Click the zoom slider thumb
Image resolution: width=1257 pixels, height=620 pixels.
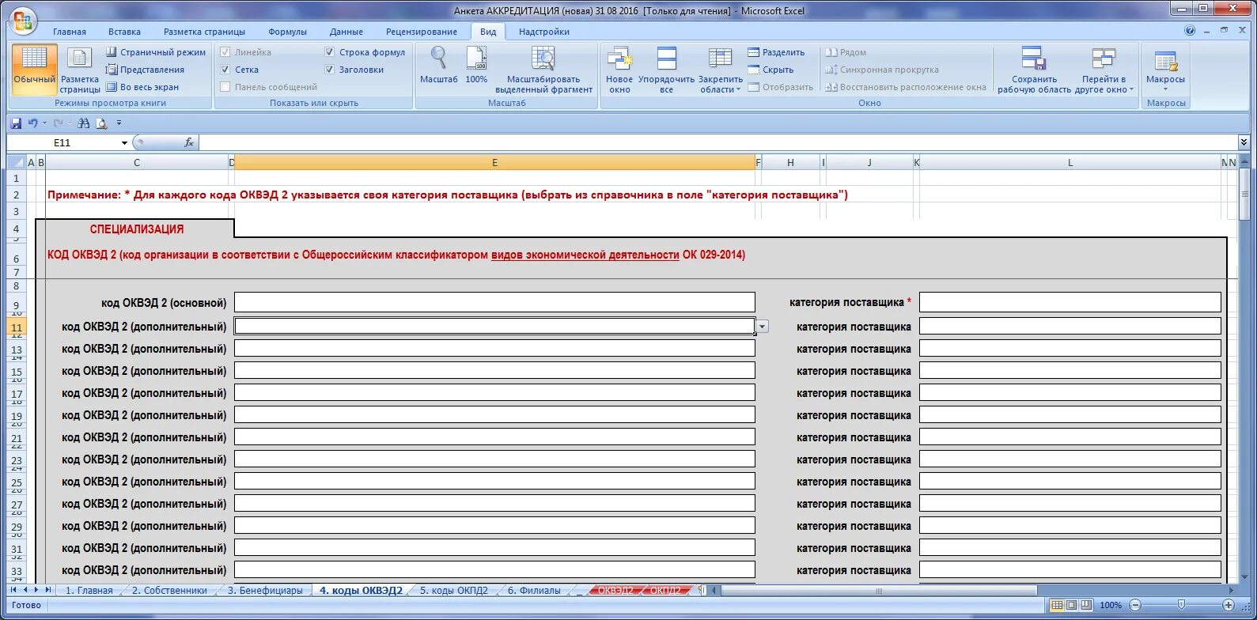pyautogui.click(x=1181, y=605)
